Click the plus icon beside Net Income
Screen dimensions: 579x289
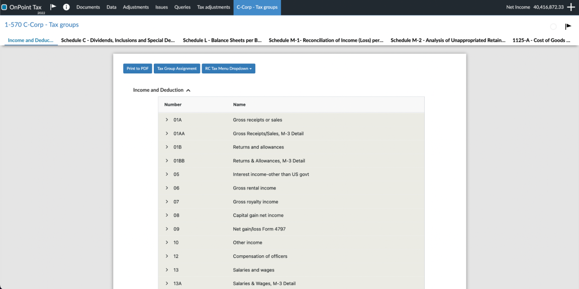tap(571, 7)
